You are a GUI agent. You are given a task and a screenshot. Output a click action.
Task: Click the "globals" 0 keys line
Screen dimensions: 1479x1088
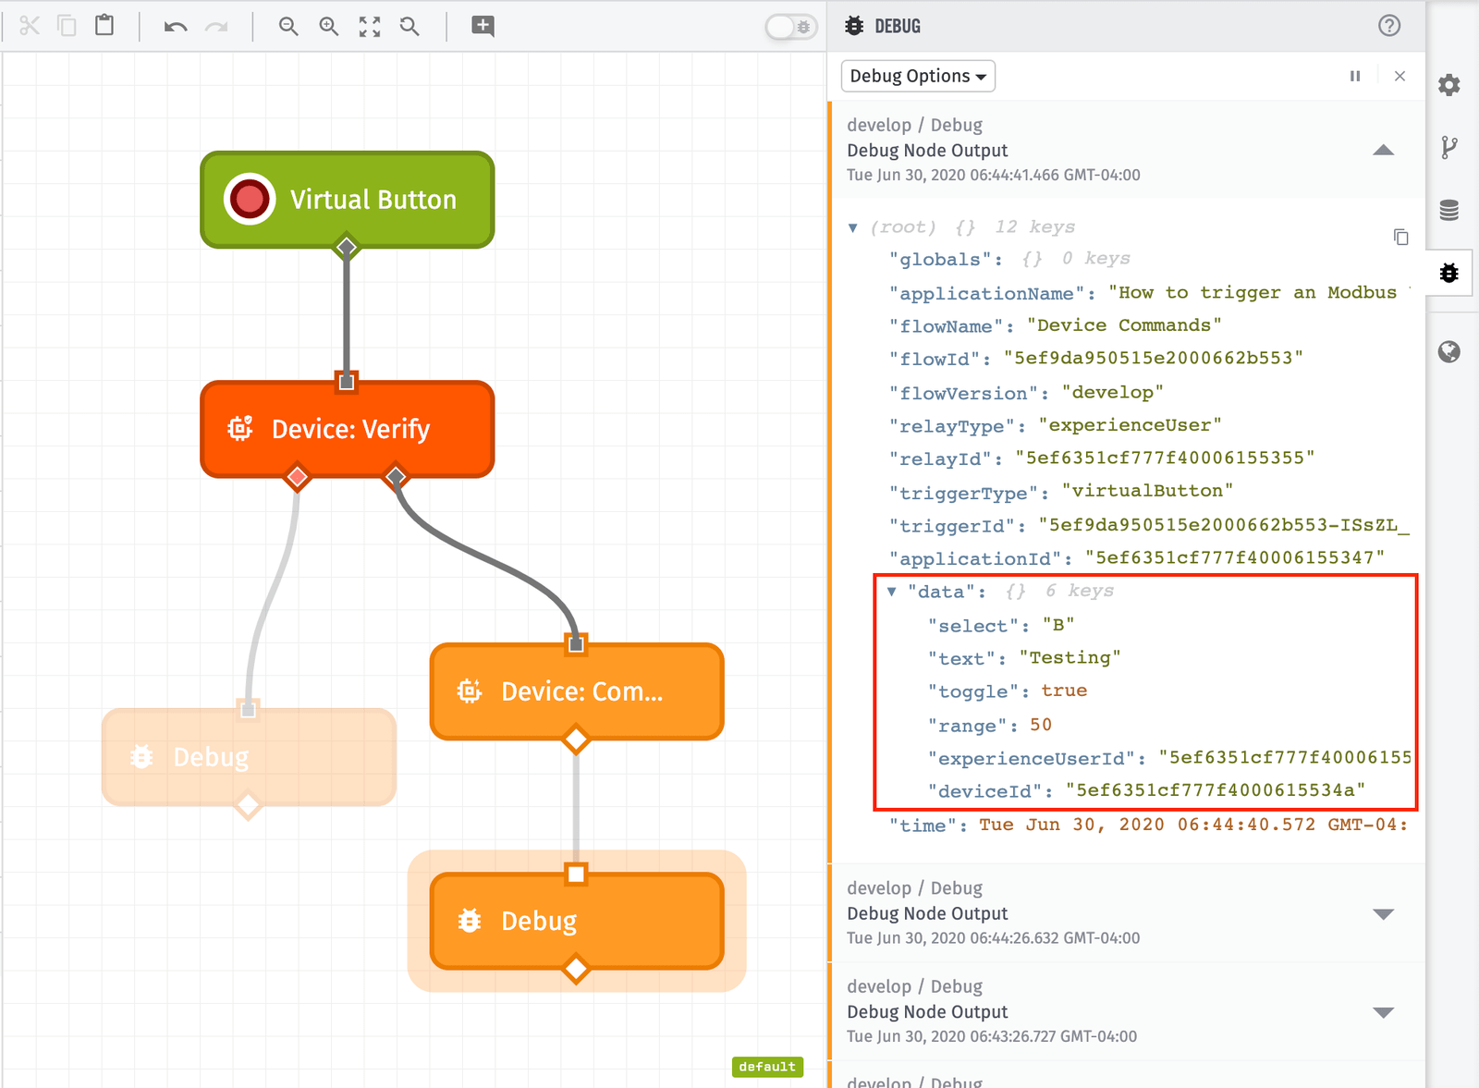(1009, 259)
